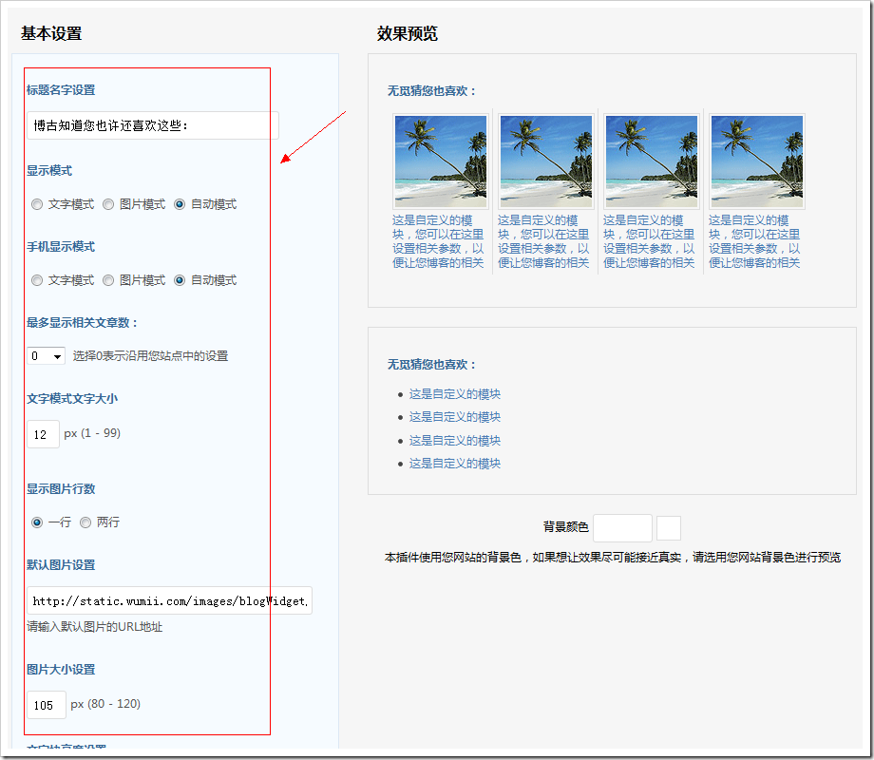Click the 选择0表示沿用您站点中的设置 hint text
Image resolution: width=874 pixels, height=760 pixels.
click(150, 355)
